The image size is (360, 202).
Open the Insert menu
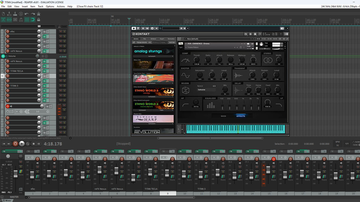[x=25, y=6]
